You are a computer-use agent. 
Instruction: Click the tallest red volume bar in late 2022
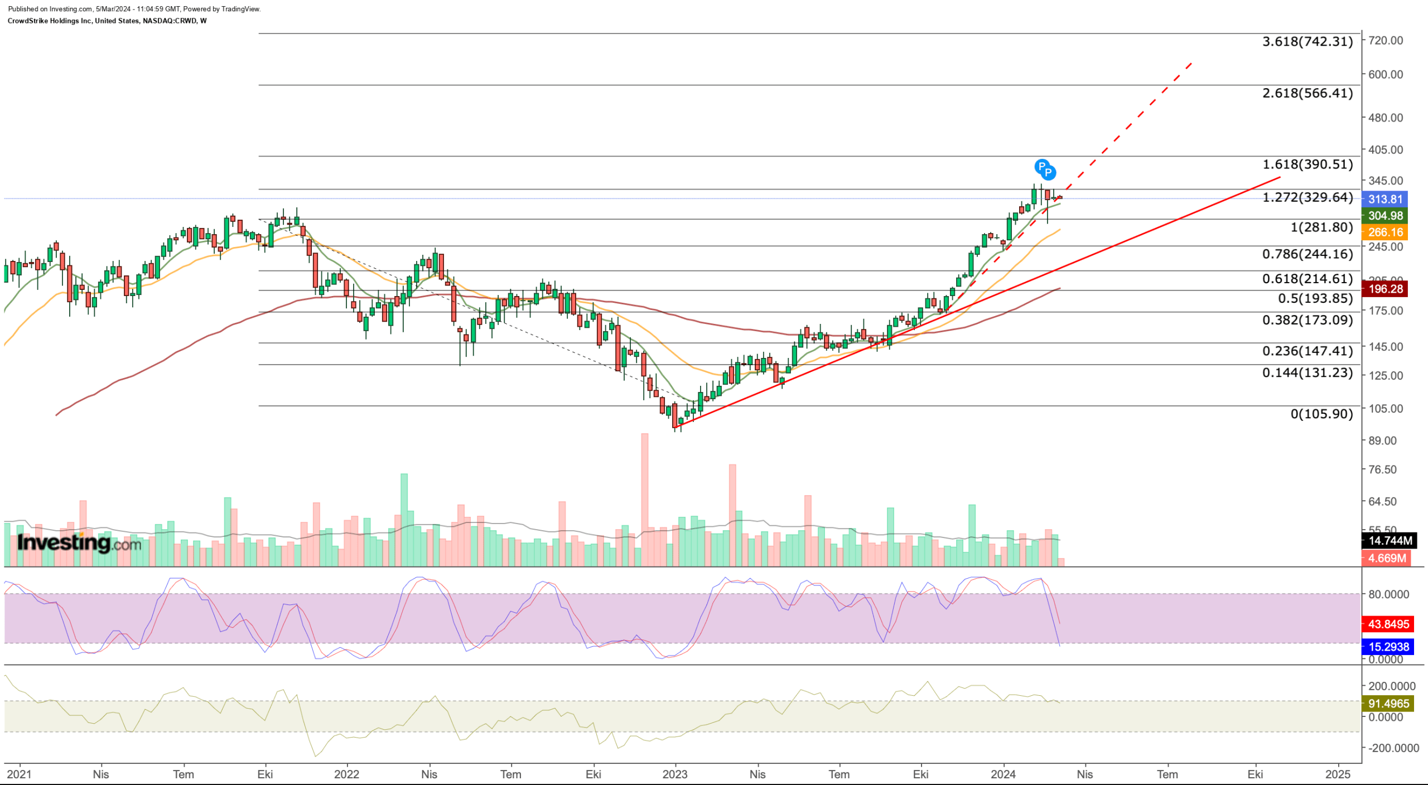(x=644, y=500)
